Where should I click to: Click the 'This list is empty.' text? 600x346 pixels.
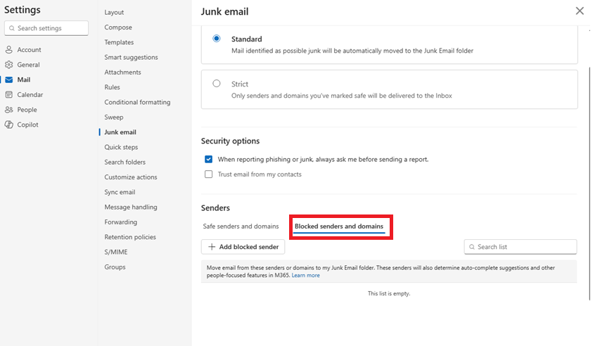(x=389, y=293)
